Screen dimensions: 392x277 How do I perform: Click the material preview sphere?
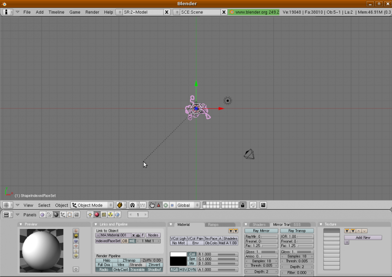tap(41, 250)
